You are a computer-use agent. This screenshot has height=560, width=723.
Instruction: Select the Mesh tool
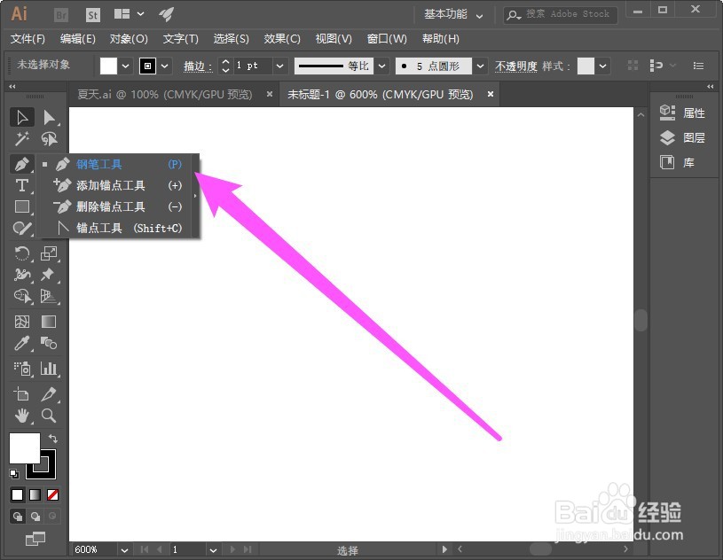21,322
